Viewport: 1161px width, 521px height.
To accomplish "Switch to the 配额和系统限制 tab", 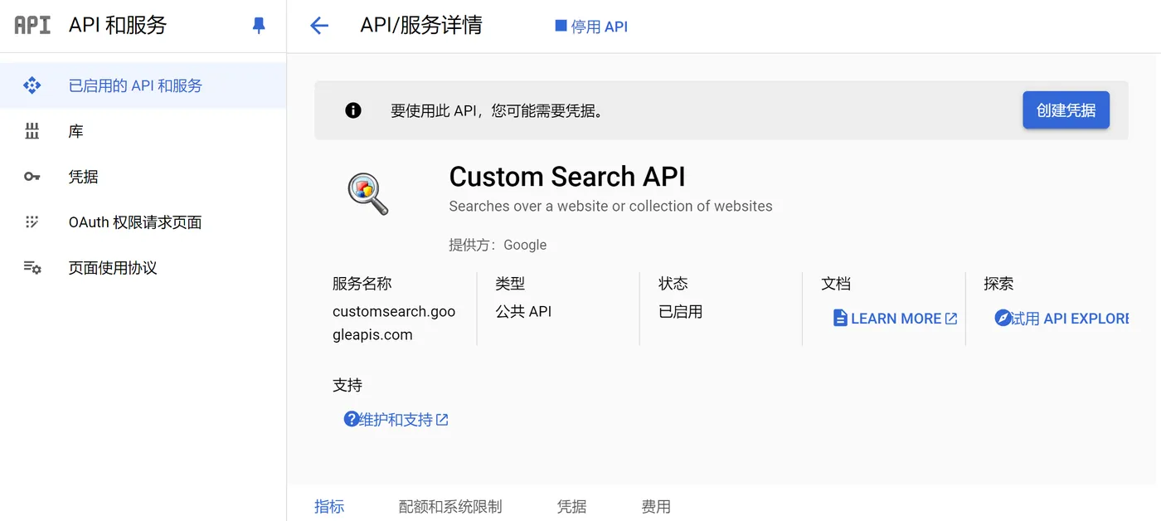I will tap(450, 506).
